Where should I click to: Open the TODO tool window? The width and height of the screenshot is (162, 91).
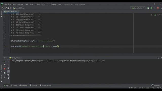pyautogui.click(x=14, y=85)
